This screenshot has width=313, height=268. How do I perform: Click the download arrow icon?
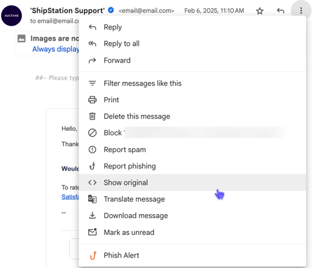point(92,215)
